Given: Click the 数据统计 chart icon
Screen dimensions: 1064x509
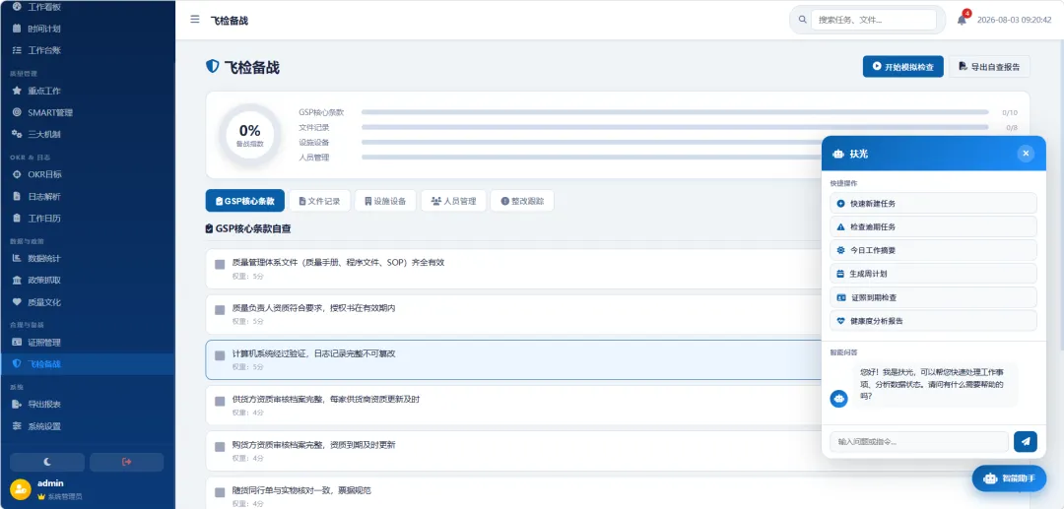Looking at the screenshot, I should click(x=17, y=258).
